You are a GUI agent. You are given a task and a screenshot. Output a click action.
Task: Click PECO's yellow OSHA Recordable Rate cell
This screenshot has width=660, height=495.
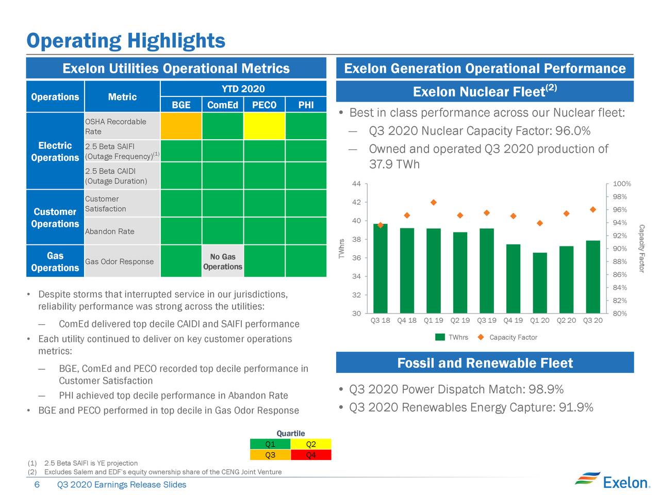click(264, 126)
